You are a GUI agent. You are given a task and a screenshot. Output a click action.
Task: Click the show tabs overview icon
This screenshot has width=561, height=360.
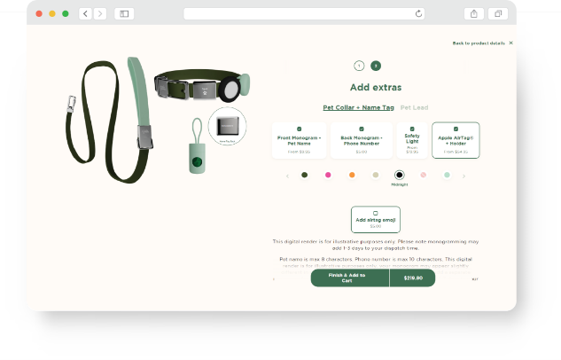(x=498, y=13)
